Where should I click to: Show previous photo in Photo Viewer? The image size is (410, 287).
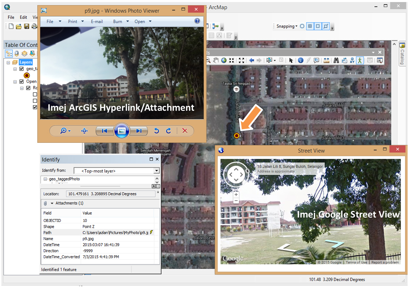point(104,131)
